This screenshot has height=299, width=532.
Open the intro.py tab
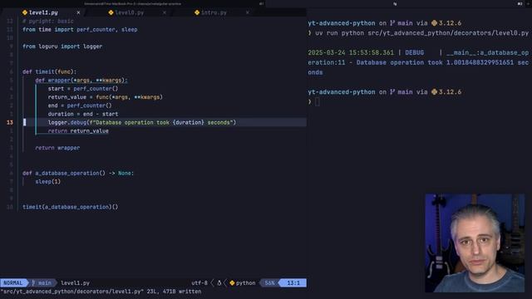(214, 12)
